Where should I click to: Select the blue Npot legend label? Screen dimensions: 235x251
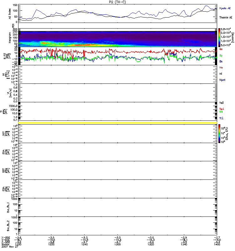click(222, 80)
